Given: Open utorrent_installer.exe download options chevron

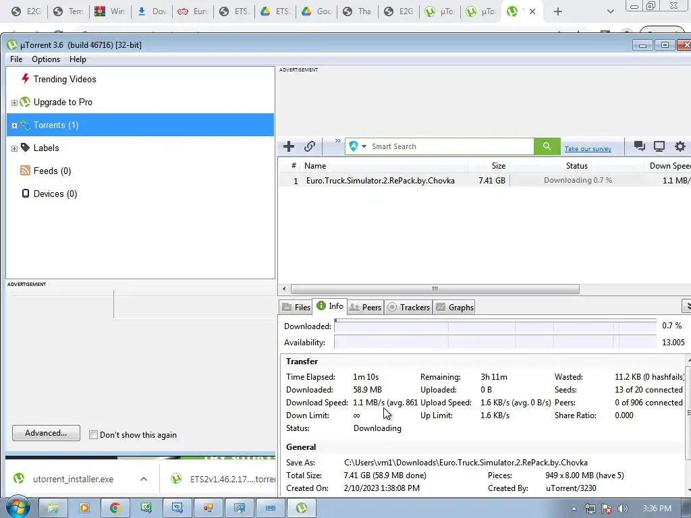Looking at the screenshot, I should point(144,479).
